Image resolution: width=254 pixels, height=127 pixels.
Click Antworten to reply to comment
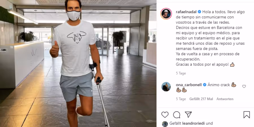pyautogui.click(x=225, y=99)
